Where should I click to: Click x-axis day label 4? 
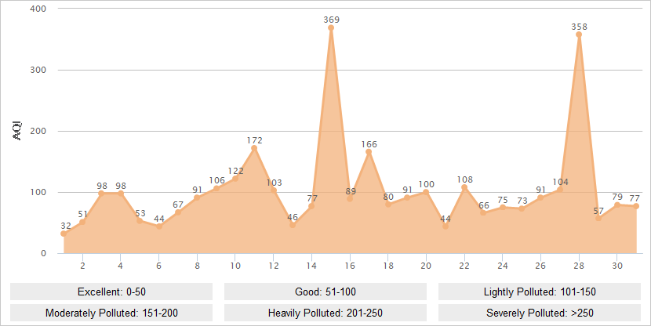point(121,266)
